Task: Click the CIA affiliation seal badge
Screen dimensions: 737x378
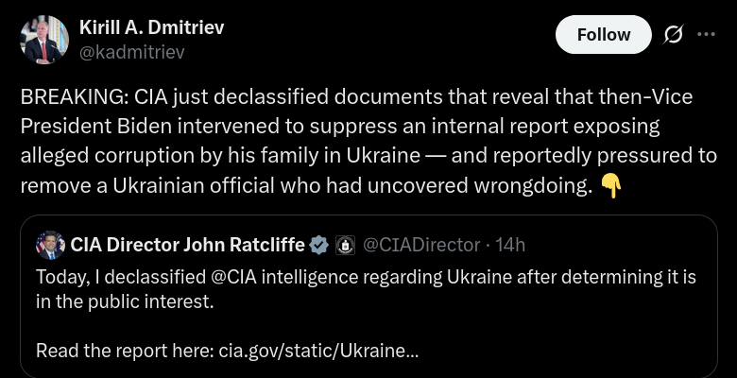Action: pos(346,246)
